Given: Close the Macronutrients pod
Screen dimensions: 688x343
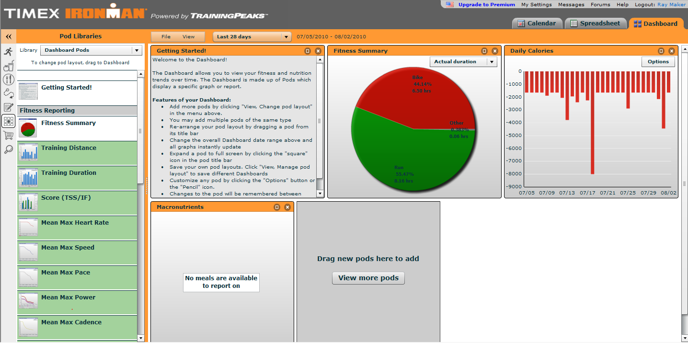Looking at the screenshot, I should (x=287, y=207).
